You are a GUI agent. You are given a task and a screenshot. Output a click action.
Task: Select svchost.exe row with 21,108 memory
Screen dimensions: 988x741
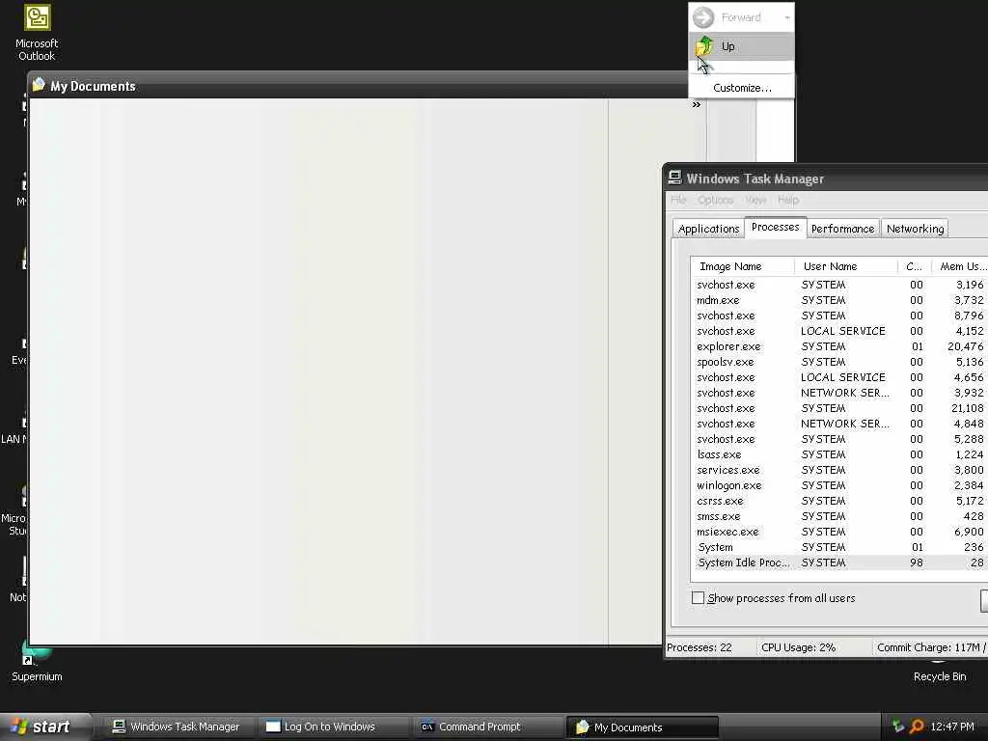(840, 408)
